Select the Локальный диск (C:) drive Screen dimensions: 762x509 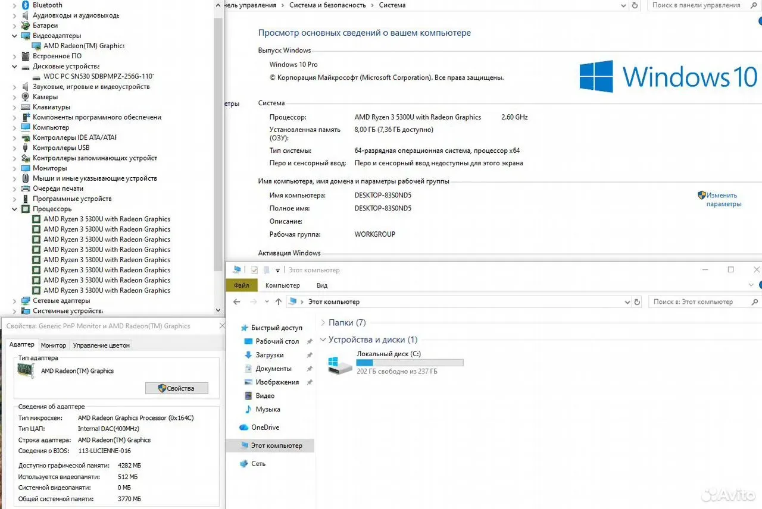click(x=395, y=363)
